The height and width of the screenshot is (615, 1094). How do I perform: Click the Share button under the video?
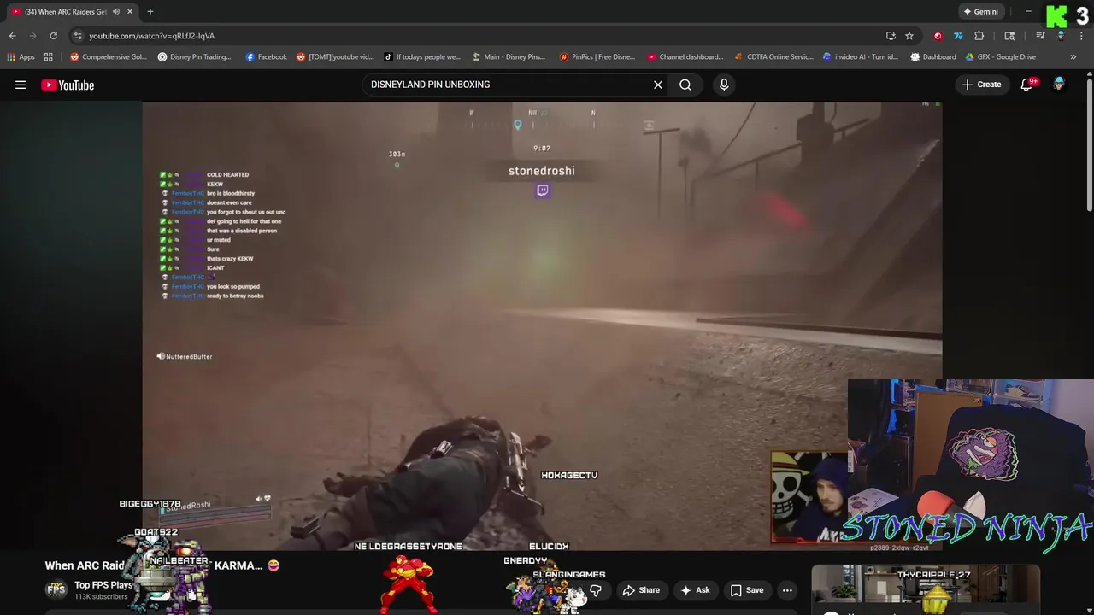pyautogui.click(x=641, y=590)
